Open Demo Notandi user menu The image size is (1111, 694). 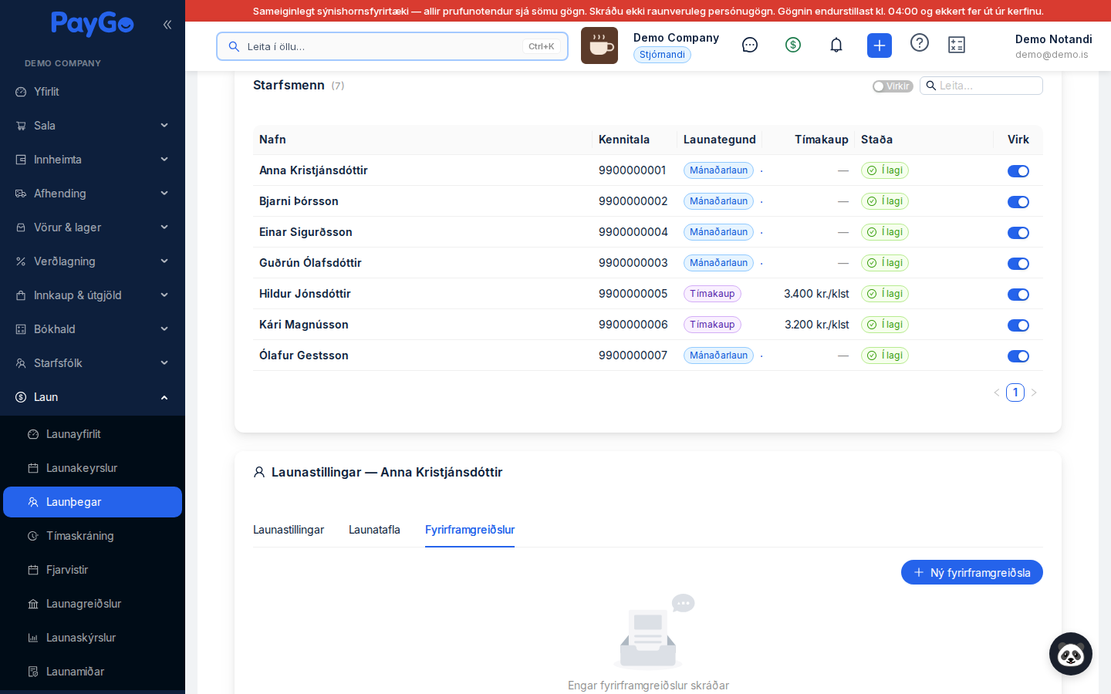click(x=1053, y=46)
